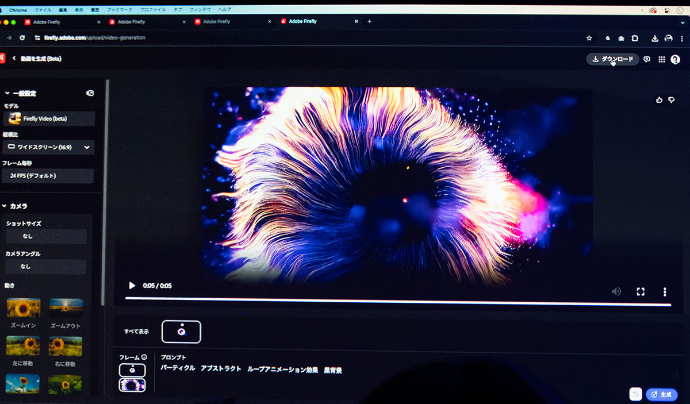The image size is (690, 404).
Task: Click the thumbs-down rating icon
Action: (672, 100)
